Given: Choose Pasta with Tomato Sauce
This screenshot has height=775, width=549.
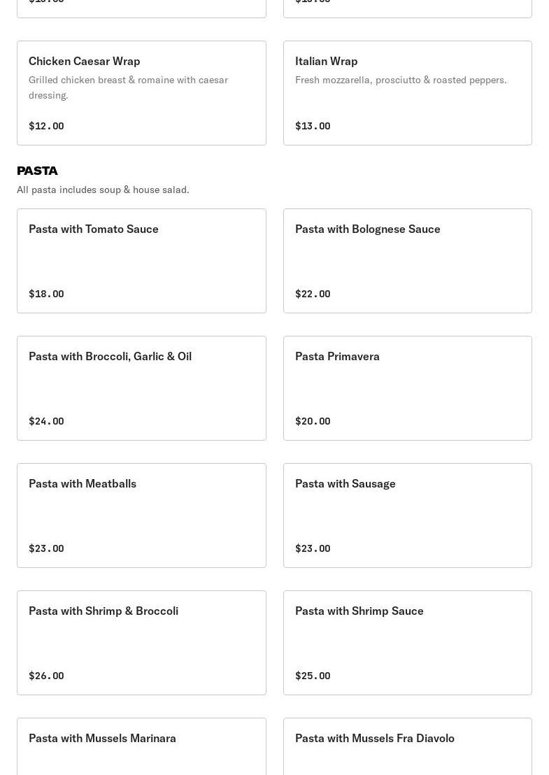Looking at the screenshot, I should click(141, 260).
